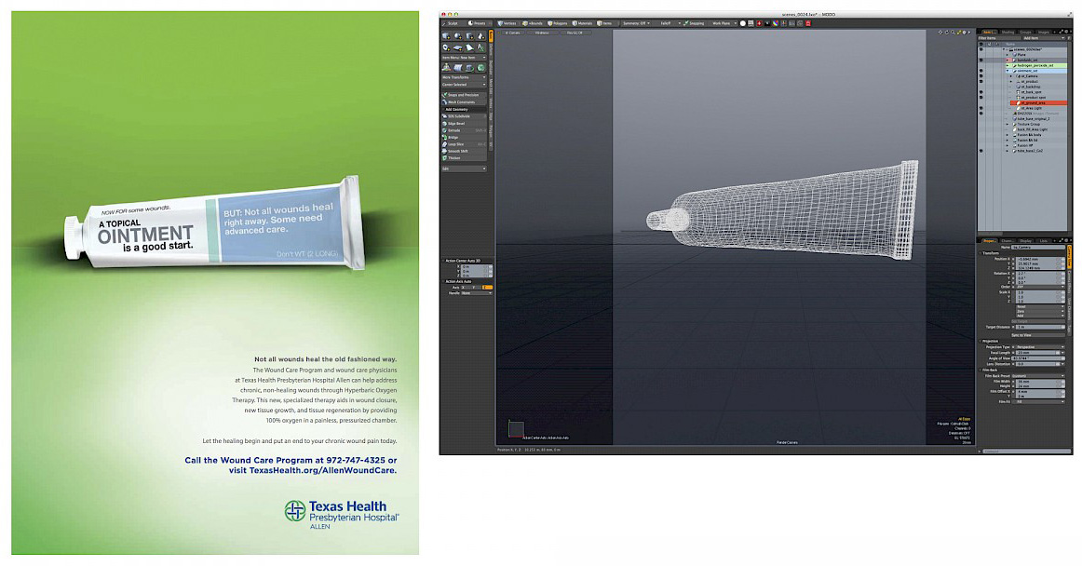Open Snaps and Precision

coord(464,95)
